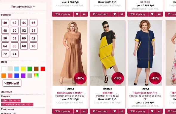Click compare arrows icon under Mali-498 dress
Screen dimensions: 176x114
click(122, 111)
